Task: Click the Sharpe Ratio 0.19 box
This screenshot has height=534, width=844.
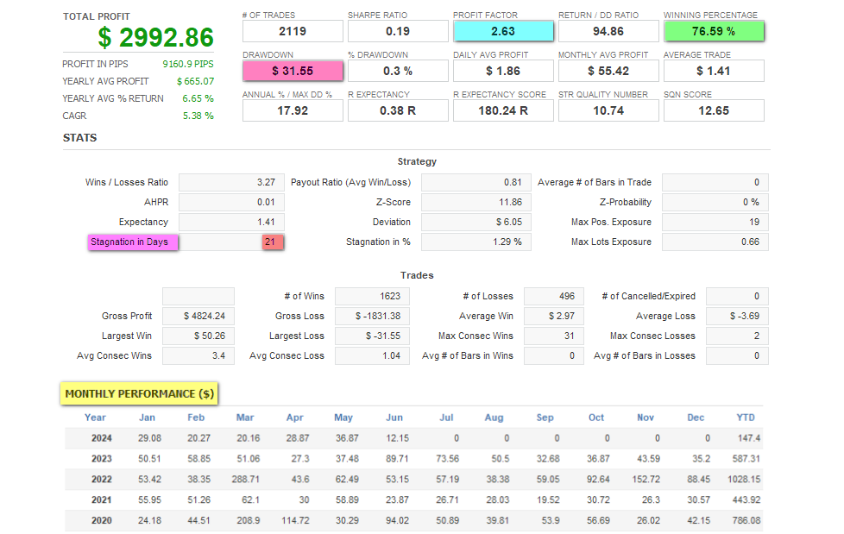Action: [397, 31]
